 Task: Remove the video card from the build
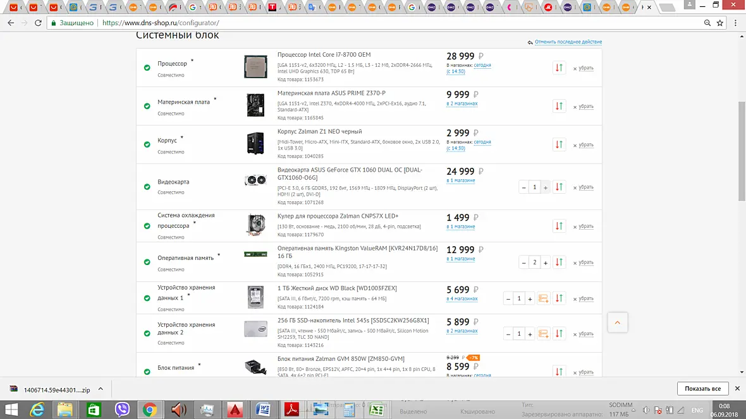[584, 187]
